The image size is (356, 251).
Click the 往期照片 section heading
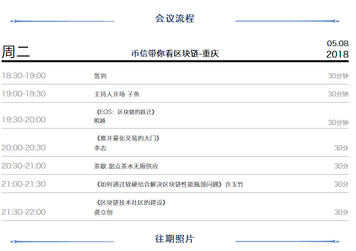(x=175, y=239)
